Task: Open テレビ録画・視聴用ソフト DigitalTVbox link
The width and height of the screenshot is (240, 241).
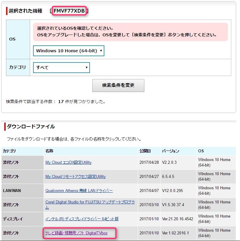Action: pyautogui.click(x=76, y=233)
